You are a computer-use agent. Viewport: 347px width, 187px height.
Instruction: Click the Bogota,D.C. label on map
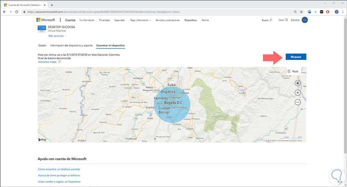pyautogui.click(x=173, y=103)
